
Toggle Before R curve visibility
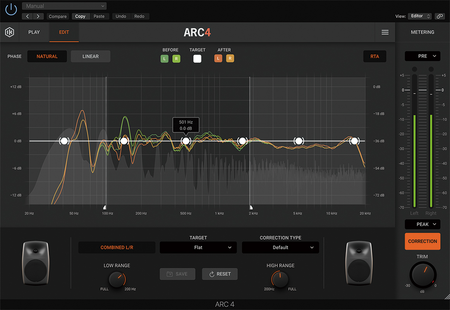coord(176,59)
